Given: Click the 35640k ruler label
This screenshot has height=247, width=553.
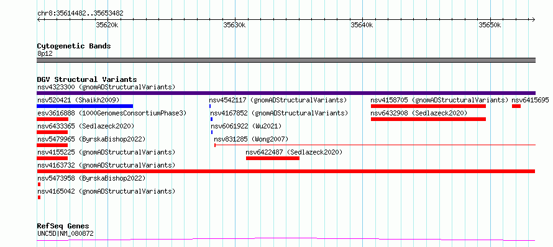Looking at the screenshot, I should (362, 25).
